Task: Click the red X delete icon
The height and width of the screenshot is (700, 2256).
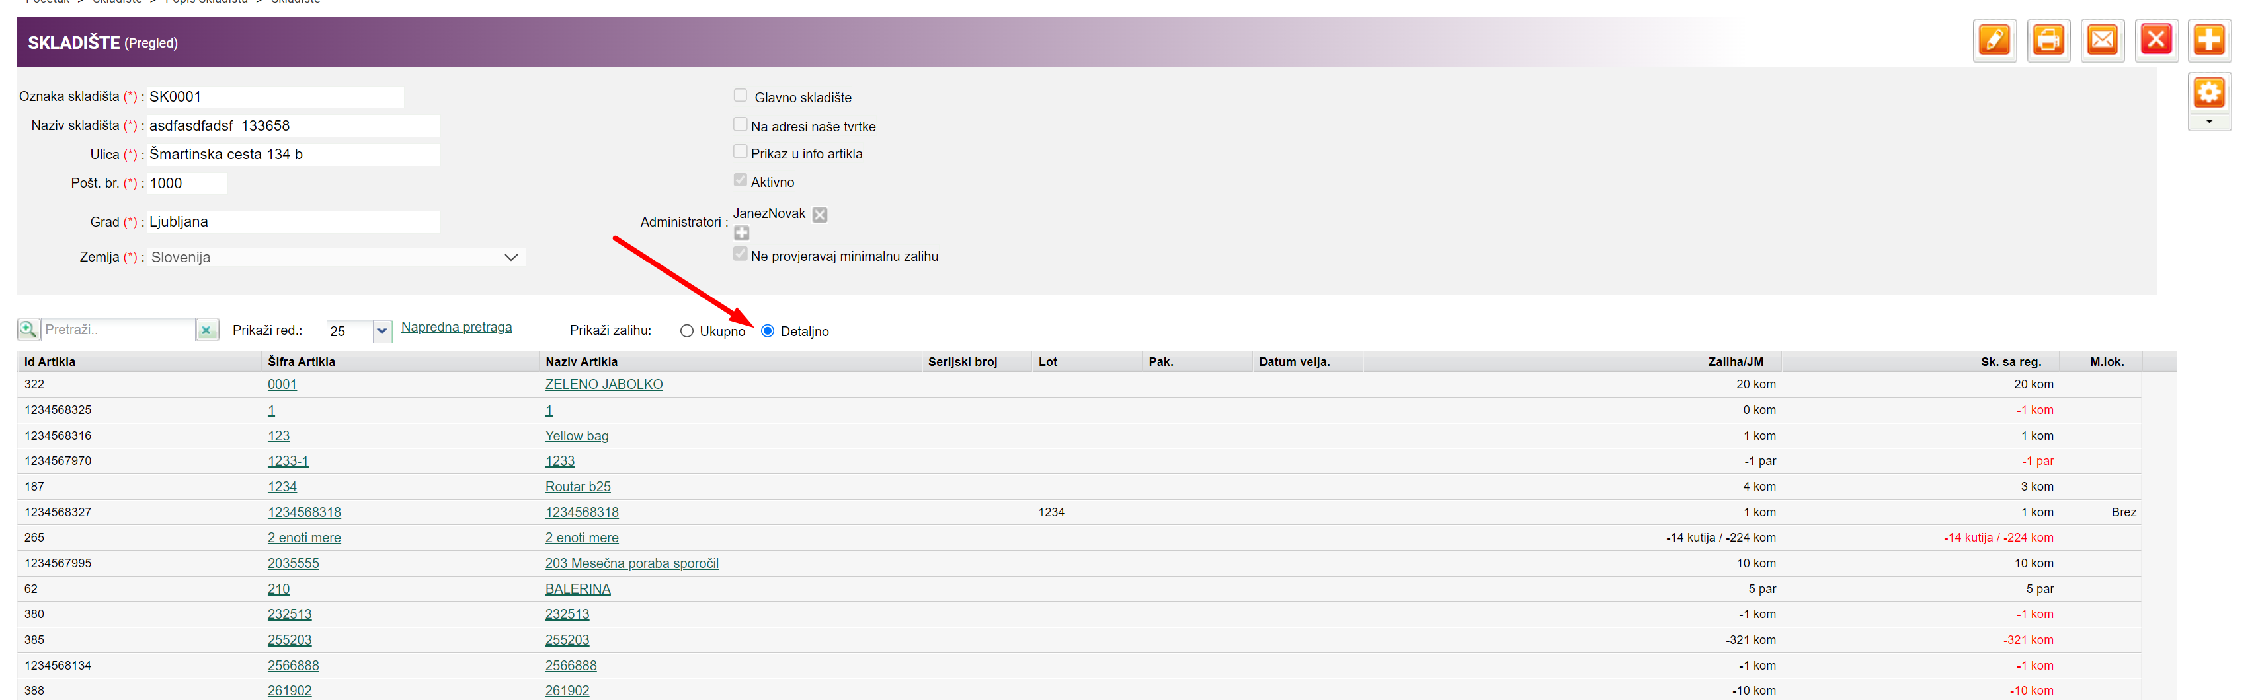Action: [2155, 40]
